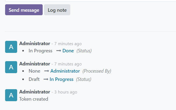Click the avatar beside the Done status change
This screenshot has width=176, height=110.
(x=11, y=47)
